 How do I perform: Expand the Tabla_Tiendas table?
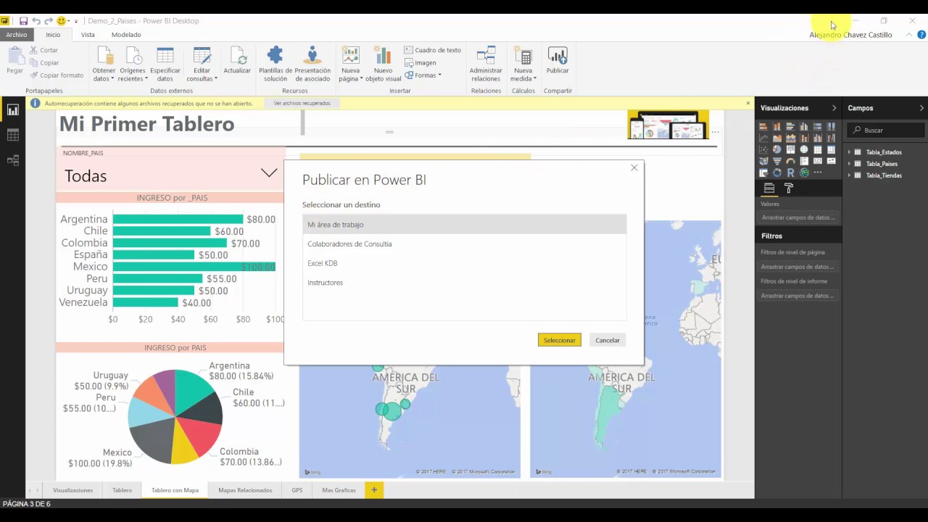tap(850, 175)
